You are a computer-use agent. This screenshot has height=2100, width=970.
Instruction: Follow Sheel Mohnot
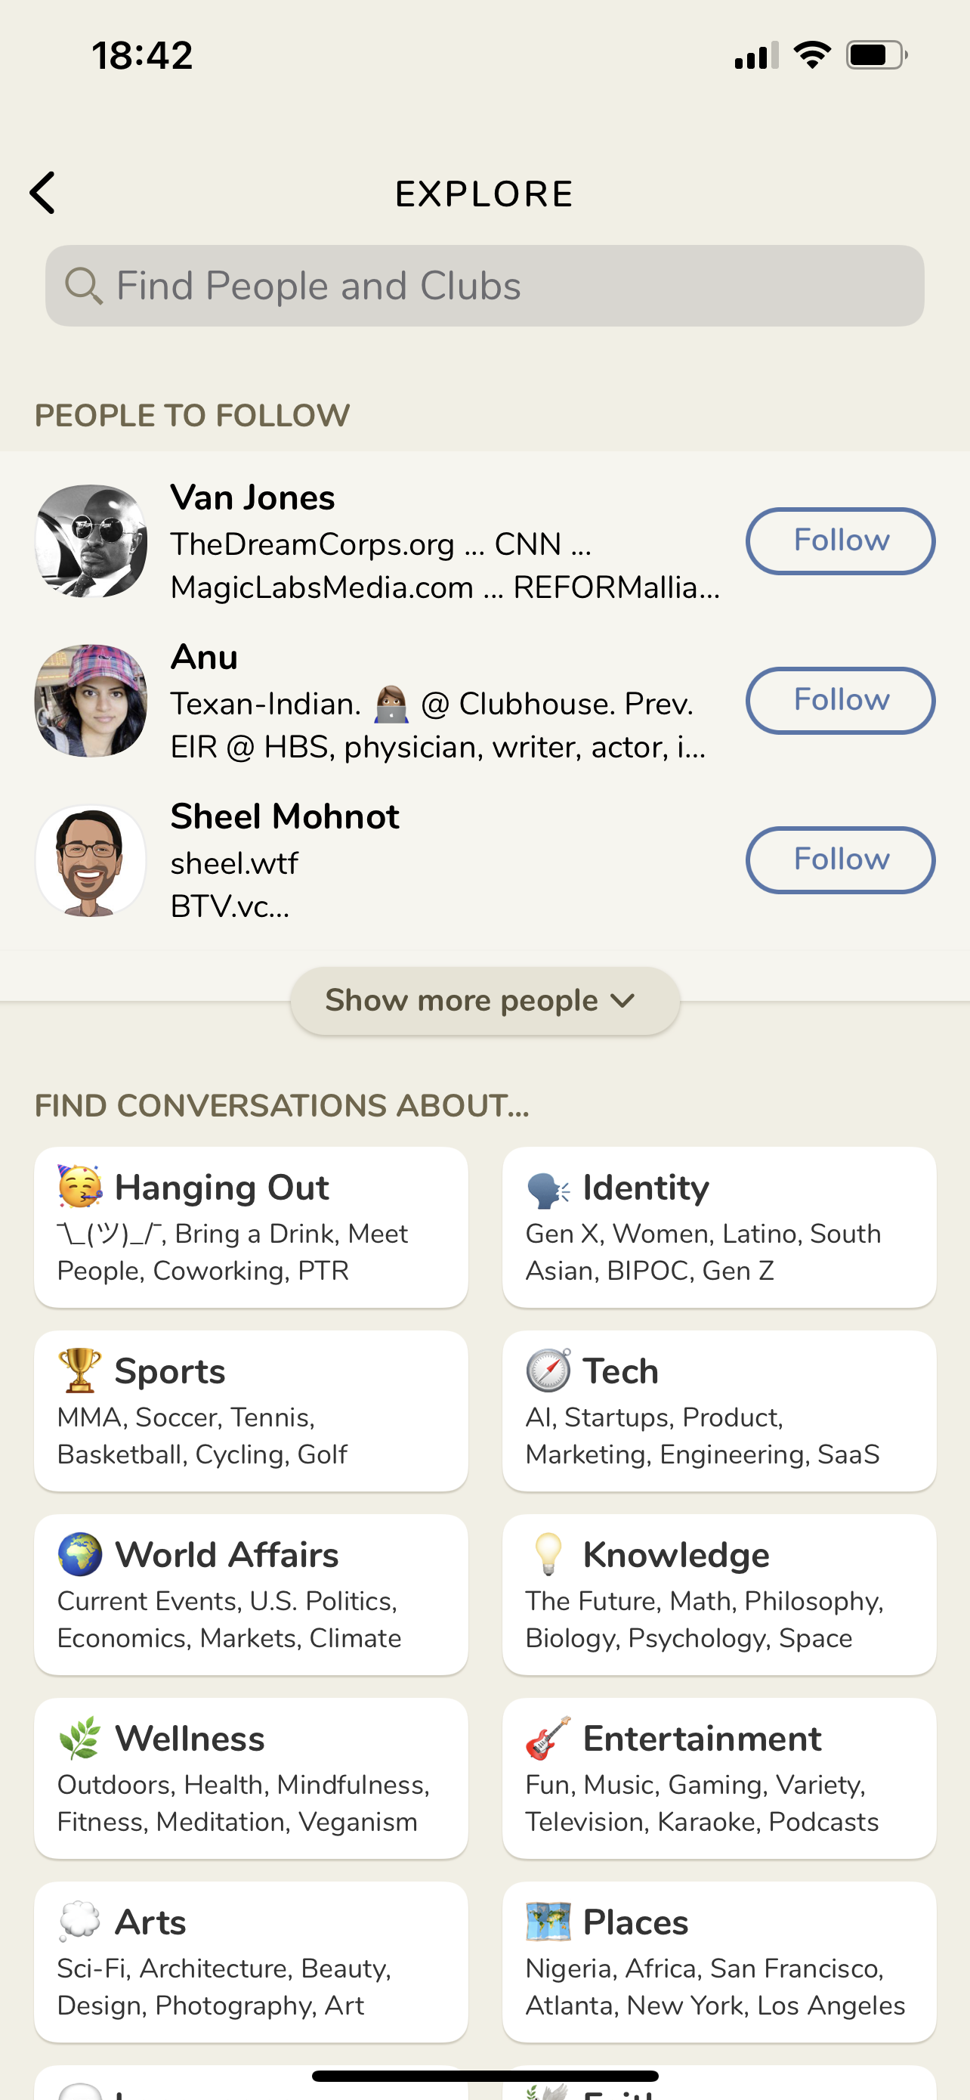click(840, 860)
